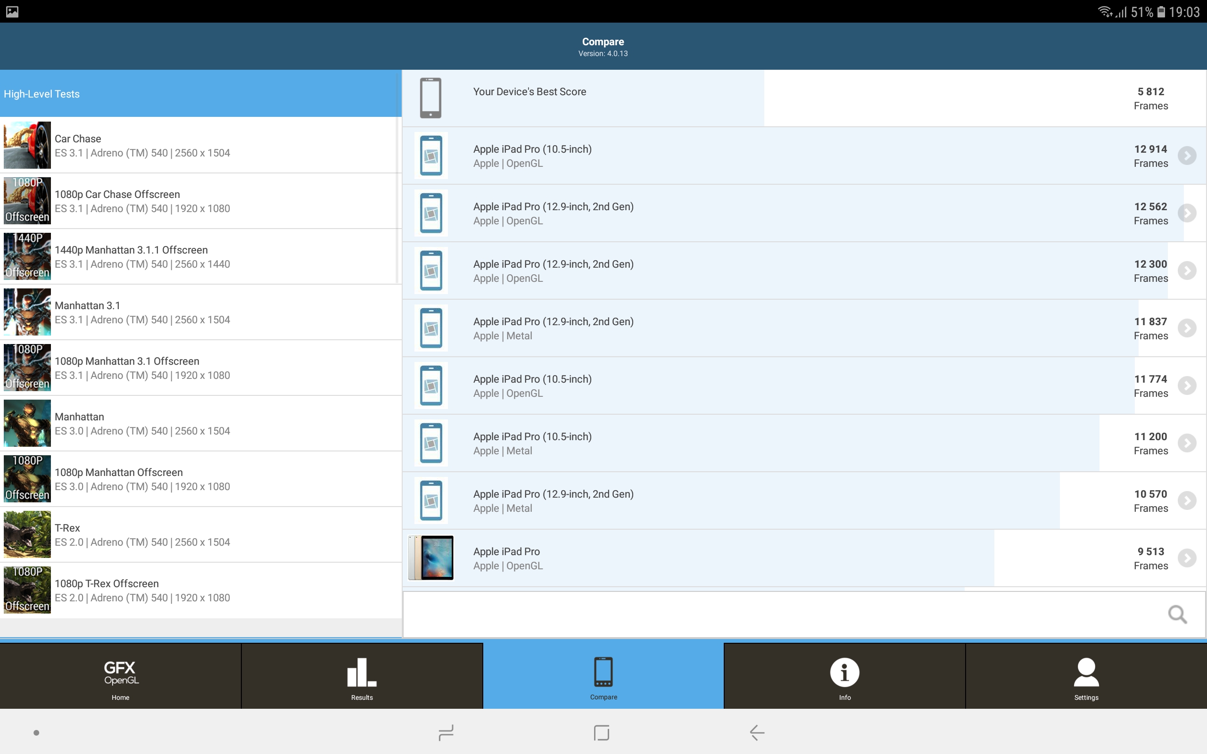Screen dimensions: 1207x754
Task: Select the T-Rex test thumbnail
Action: pos(27,534)
